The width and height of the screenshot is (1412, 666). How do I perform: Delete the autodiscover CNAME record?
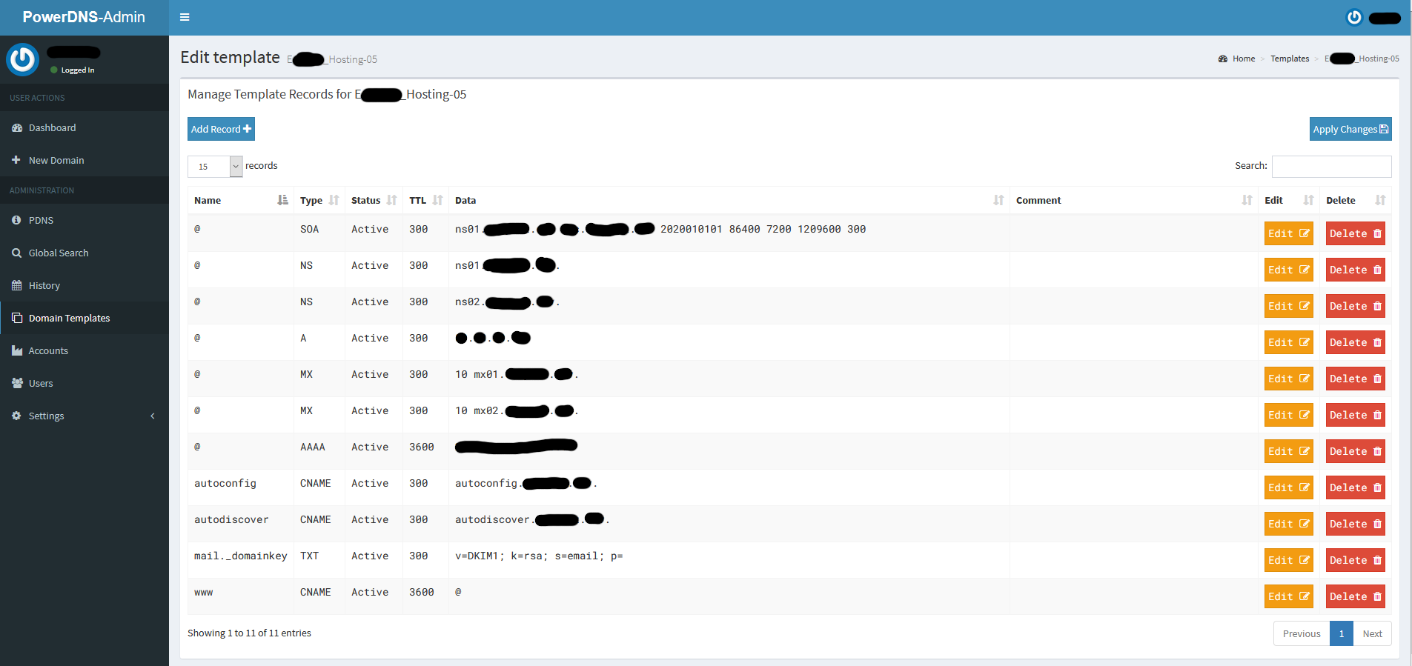click(1356, 524)
